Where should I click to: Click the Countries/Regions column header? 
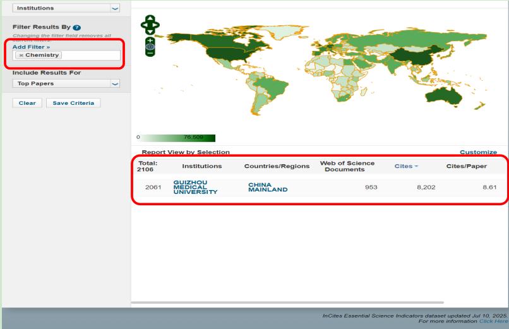click(277, 166)
